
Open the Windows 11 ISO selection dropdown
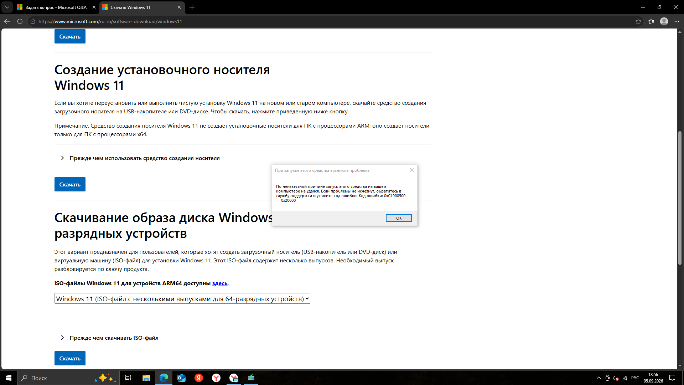[182, 299]
